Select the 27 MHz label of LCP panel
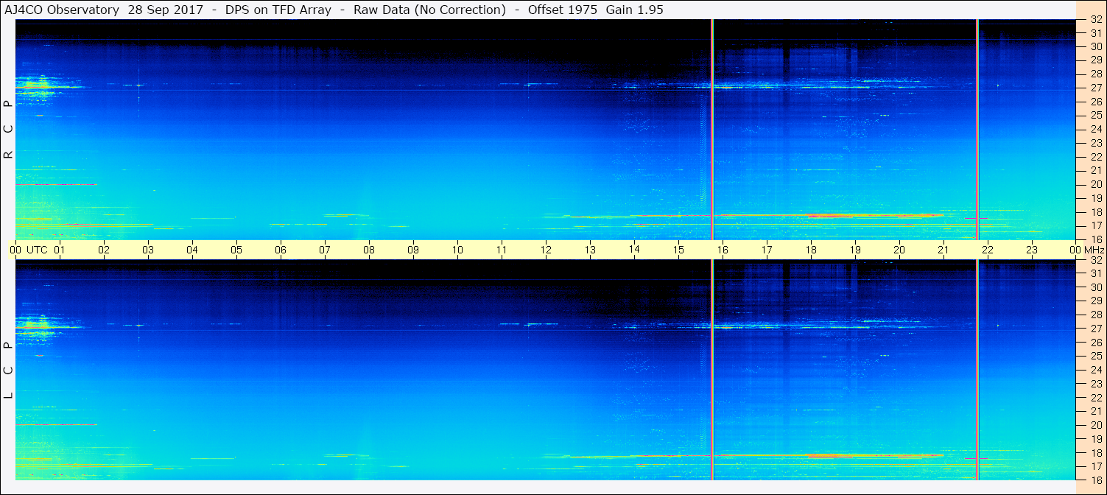 point(1096,329)
